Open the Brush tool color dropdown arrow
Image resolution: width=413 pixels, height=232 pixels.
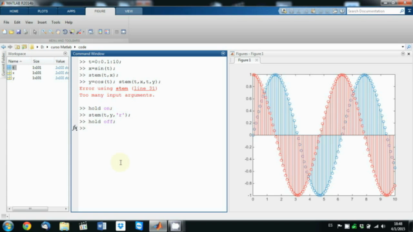point(83,32)
